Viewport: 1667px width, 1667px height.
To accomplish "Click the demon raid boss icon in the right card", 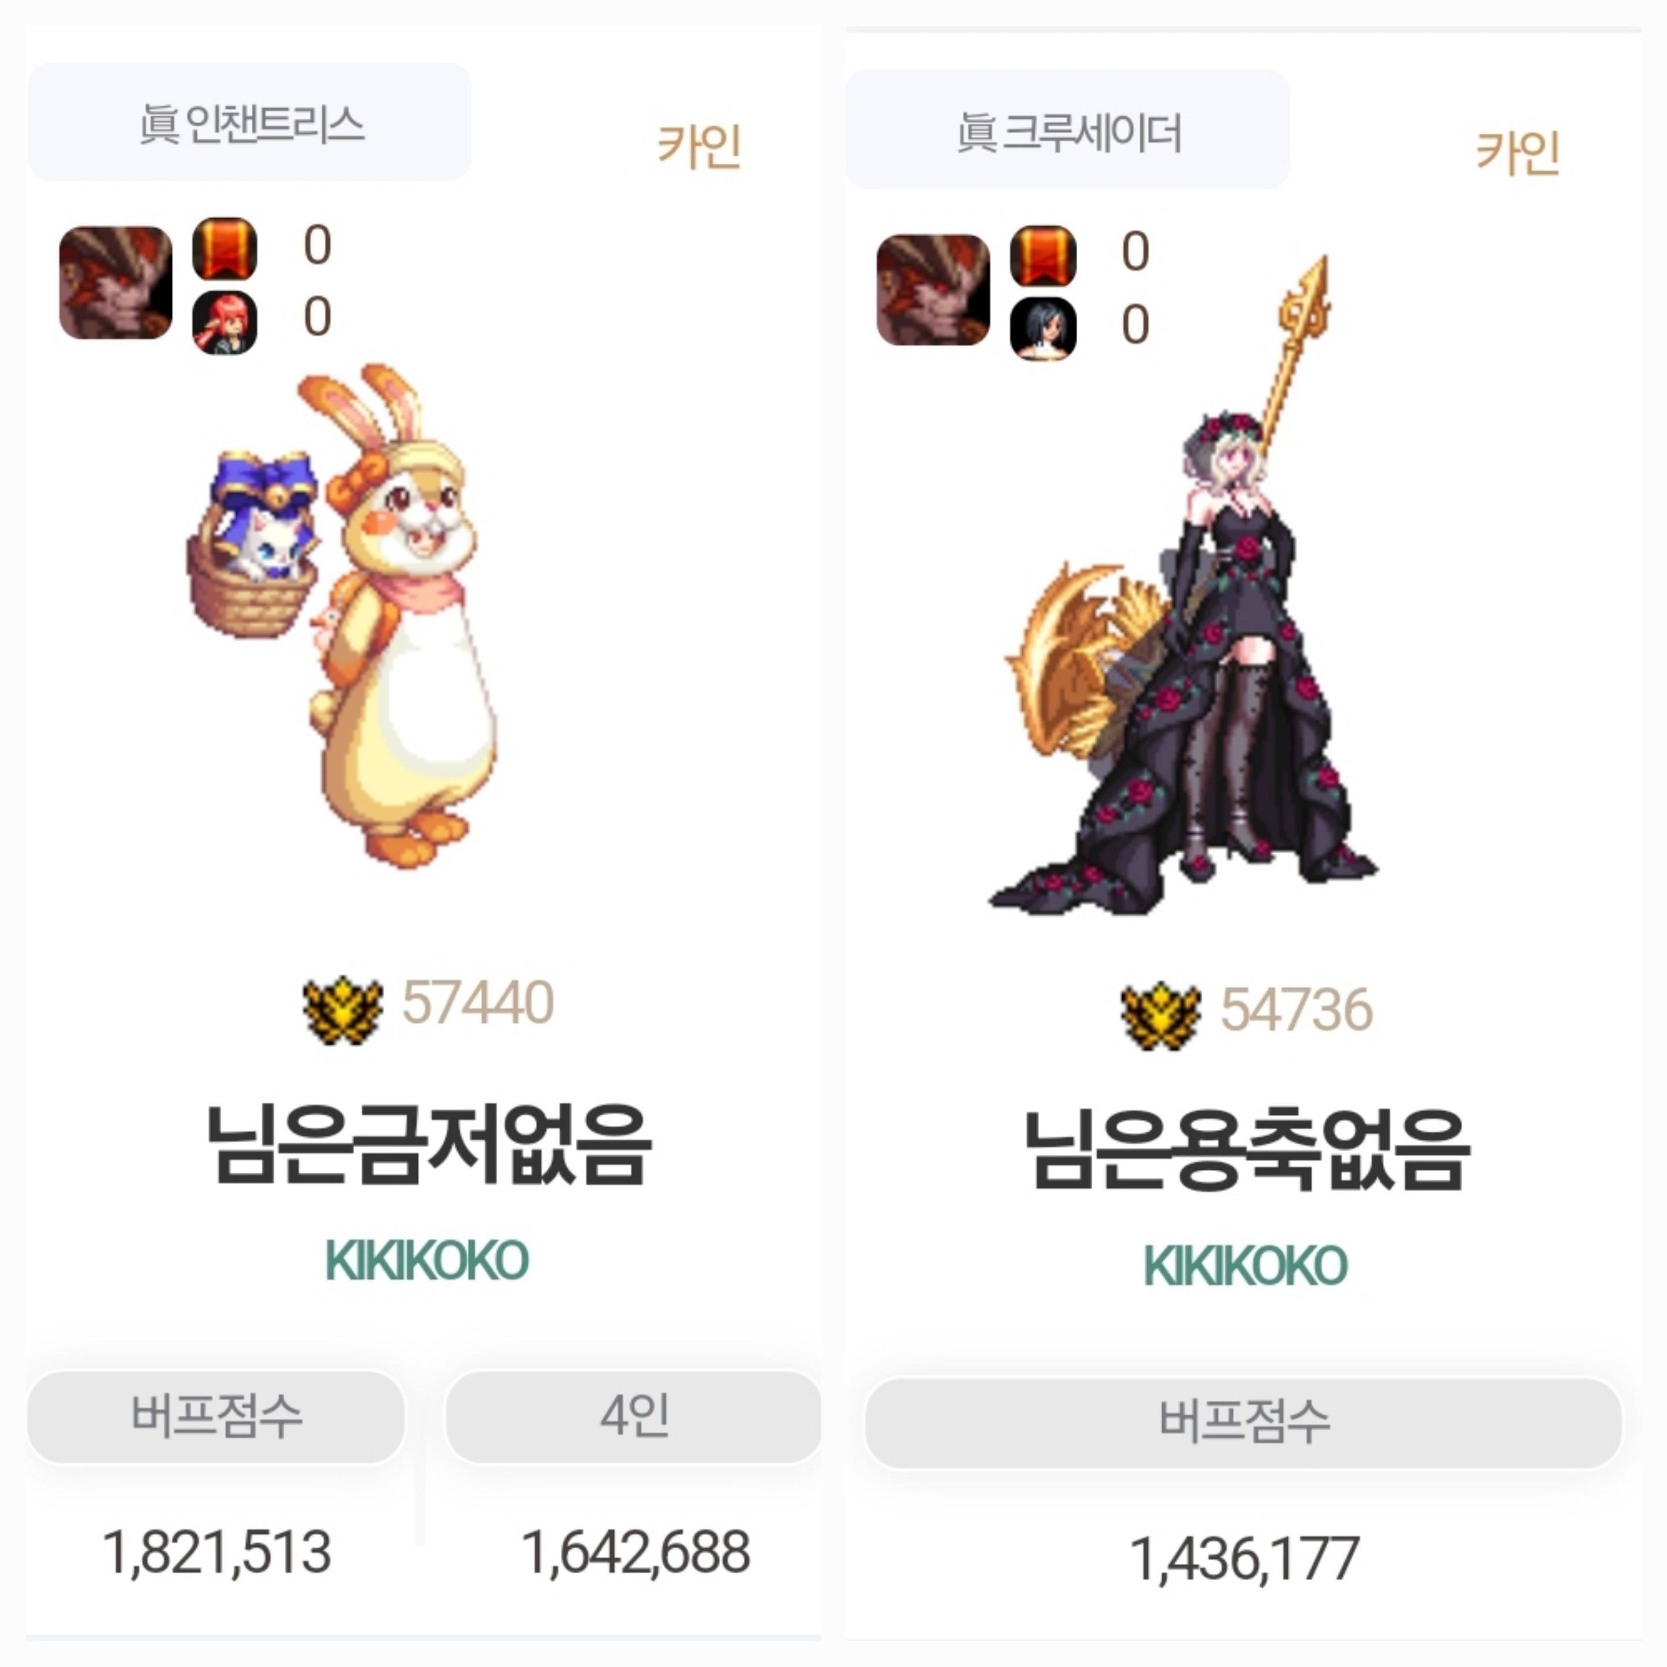I will [x=934, y=290].
